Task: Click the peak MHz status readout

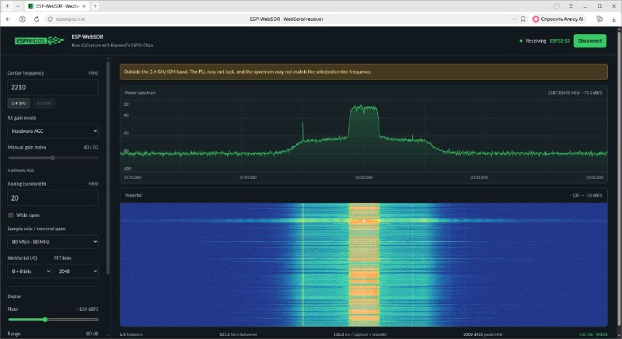Action: tap(483, 334)
